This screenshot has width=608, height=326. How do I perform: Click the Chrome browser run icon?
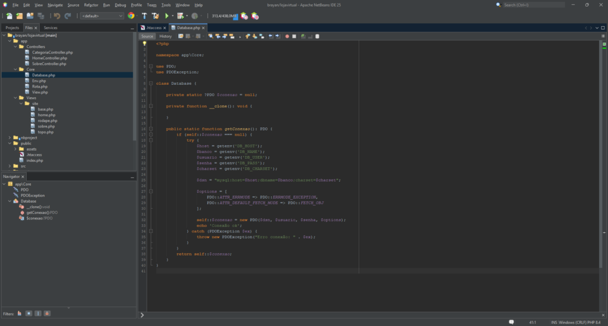131,16
